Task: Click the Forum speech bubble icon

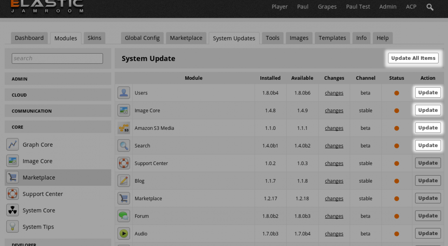Action: tap(124, 216)
